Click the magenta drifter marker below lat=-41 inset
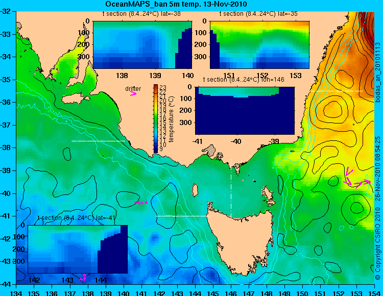The image size is (383, 296). coord(83,277)
